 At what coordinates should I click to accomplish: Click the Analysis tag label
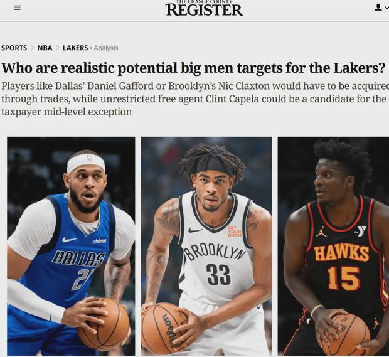pyautogui.click(x=106, y=48)
